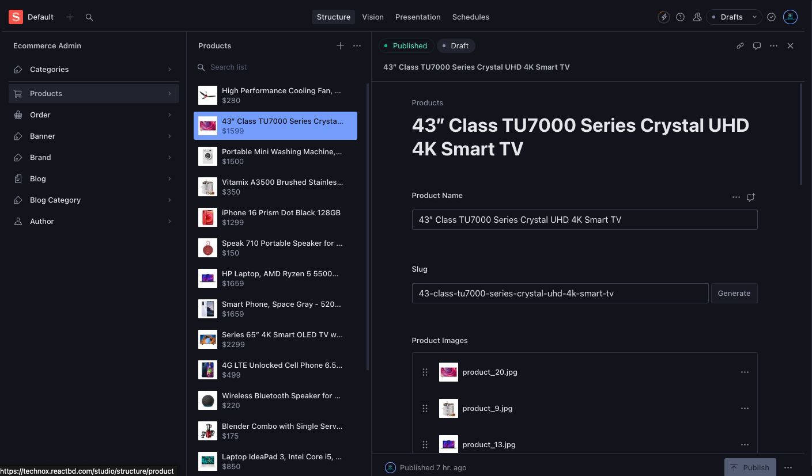Create new product with plus icon
Image resolution: width=812 pixels, height=476 pixels.
tap(341, 45)
